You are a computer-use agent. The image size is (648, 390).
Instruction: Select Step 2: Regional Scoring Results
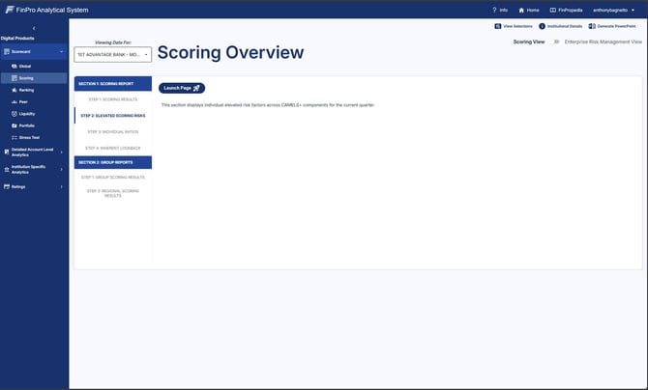tap(113, 193)
